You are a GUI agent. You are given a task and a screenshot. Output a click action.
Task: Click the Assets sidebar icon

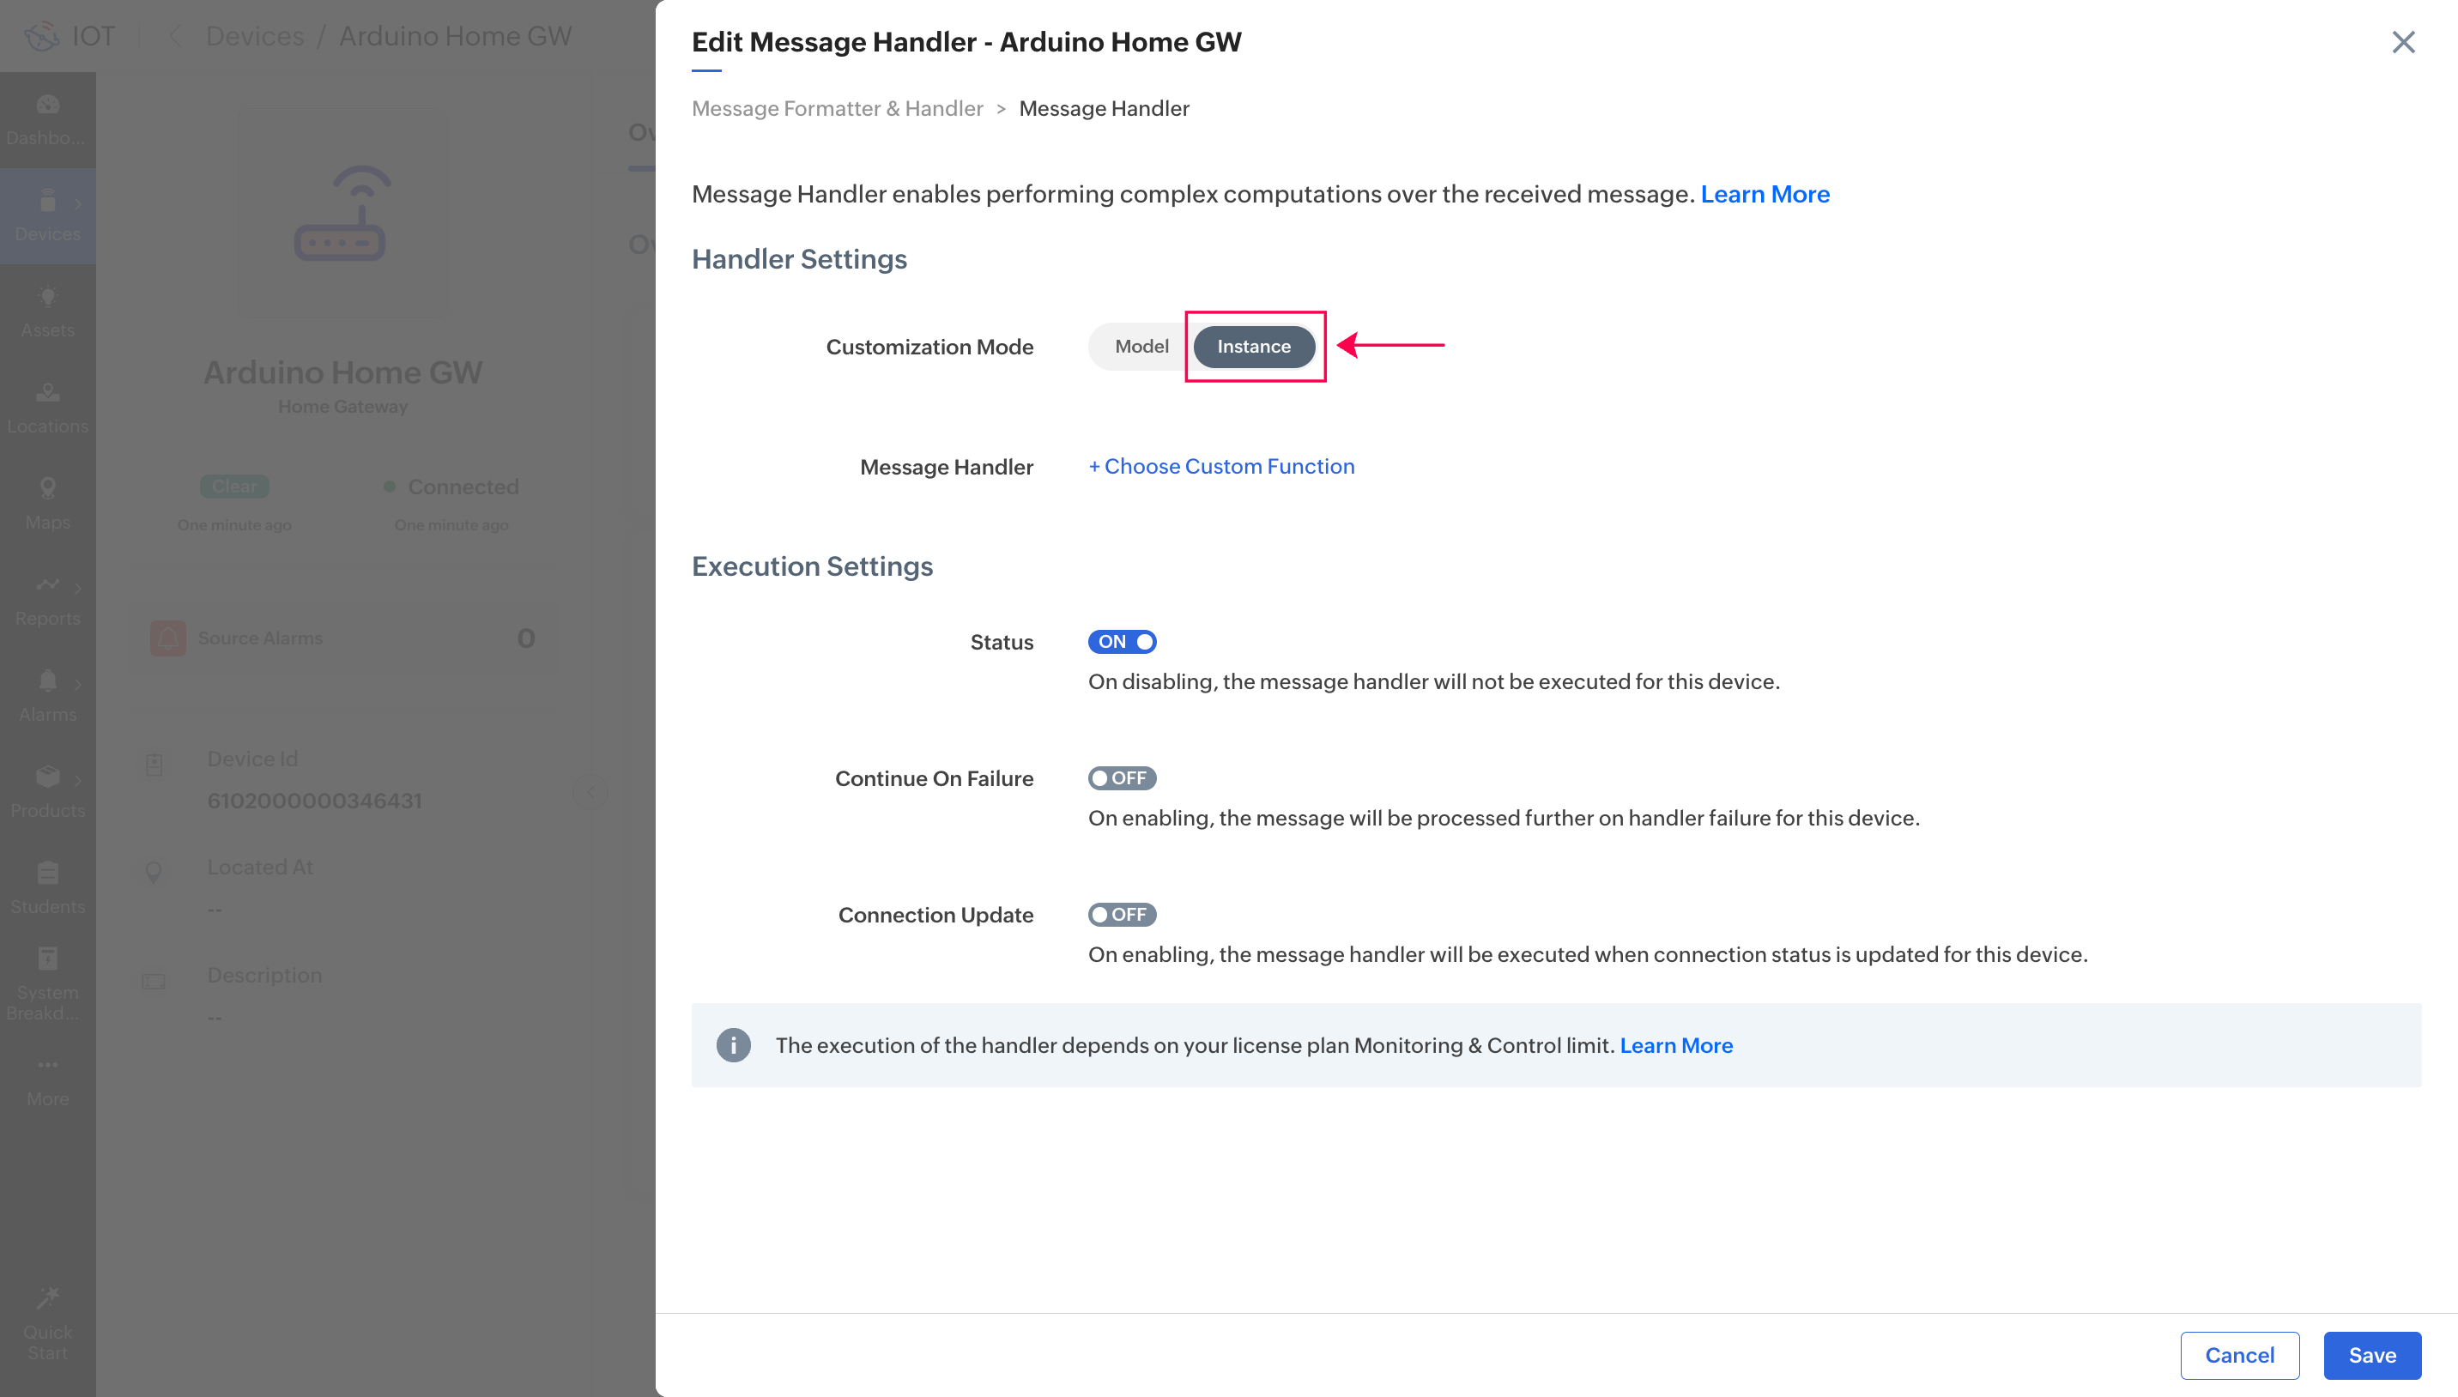click(47, 298)
